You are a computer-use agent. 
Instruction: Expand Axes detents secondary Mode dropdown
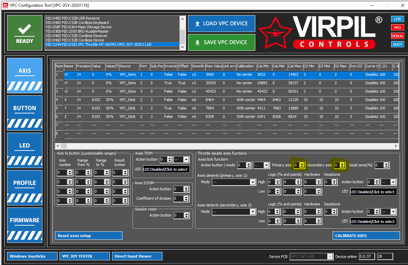click(x=233, y=211)
